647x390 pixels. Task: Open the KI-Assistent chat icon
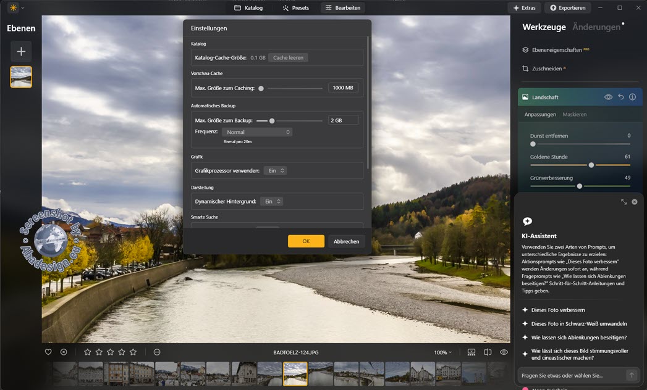(x=527, y=221)
